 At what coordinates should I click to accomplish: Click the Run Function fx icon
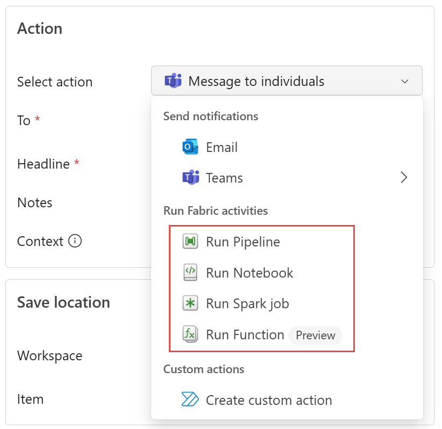pyautogui.click(x=190, y=335)
